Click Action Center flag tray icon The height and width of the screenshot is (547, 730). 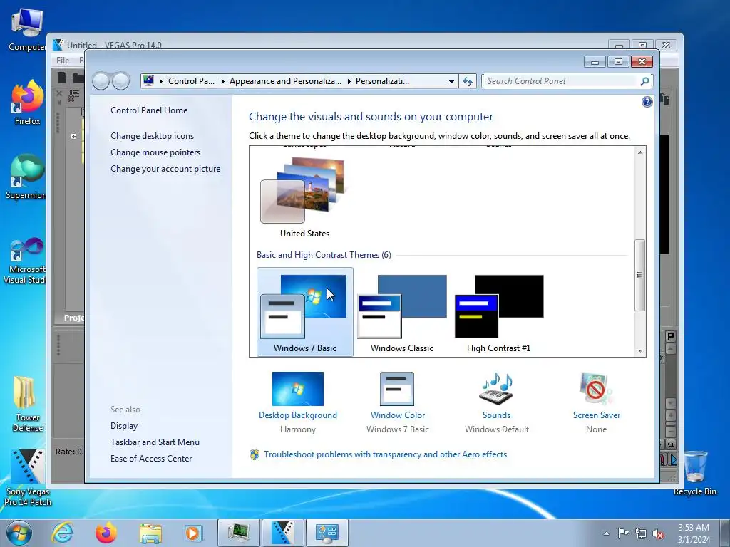[623, 533]
